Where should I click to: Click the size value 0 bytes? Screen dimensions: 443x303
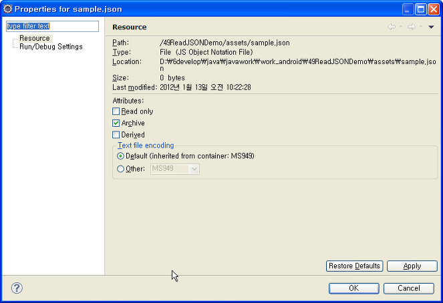[x=172, y=77]
